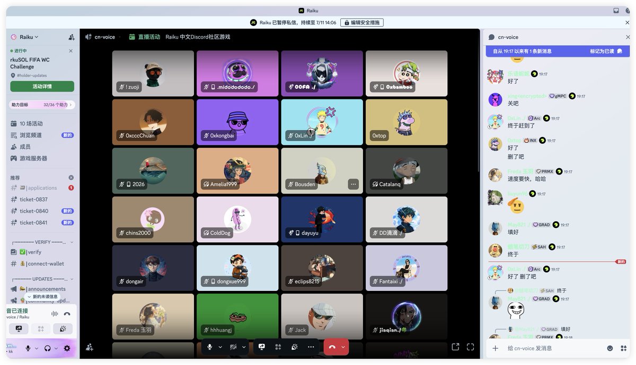Open the applications channel
This screenshot has height=365, width=636.
tap(42, 188)
